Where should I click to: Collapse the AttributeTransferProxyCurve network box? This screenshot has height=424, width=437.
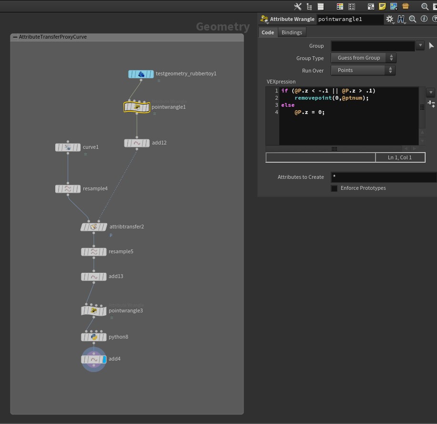(15, 37)
